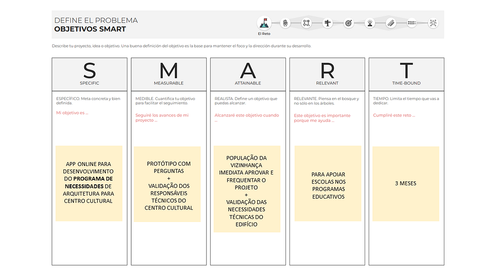Click the 'REALISTA. Define un objetivo' description
Viewport: 491px width, 276px height.
point(246,101)
